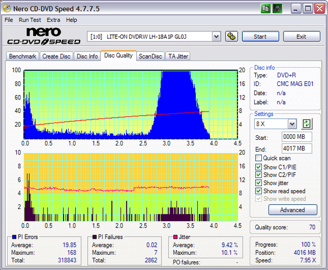The image size is (328, 270).
Task: Select the Disc Quality tab
Action: tap(118, 55)
